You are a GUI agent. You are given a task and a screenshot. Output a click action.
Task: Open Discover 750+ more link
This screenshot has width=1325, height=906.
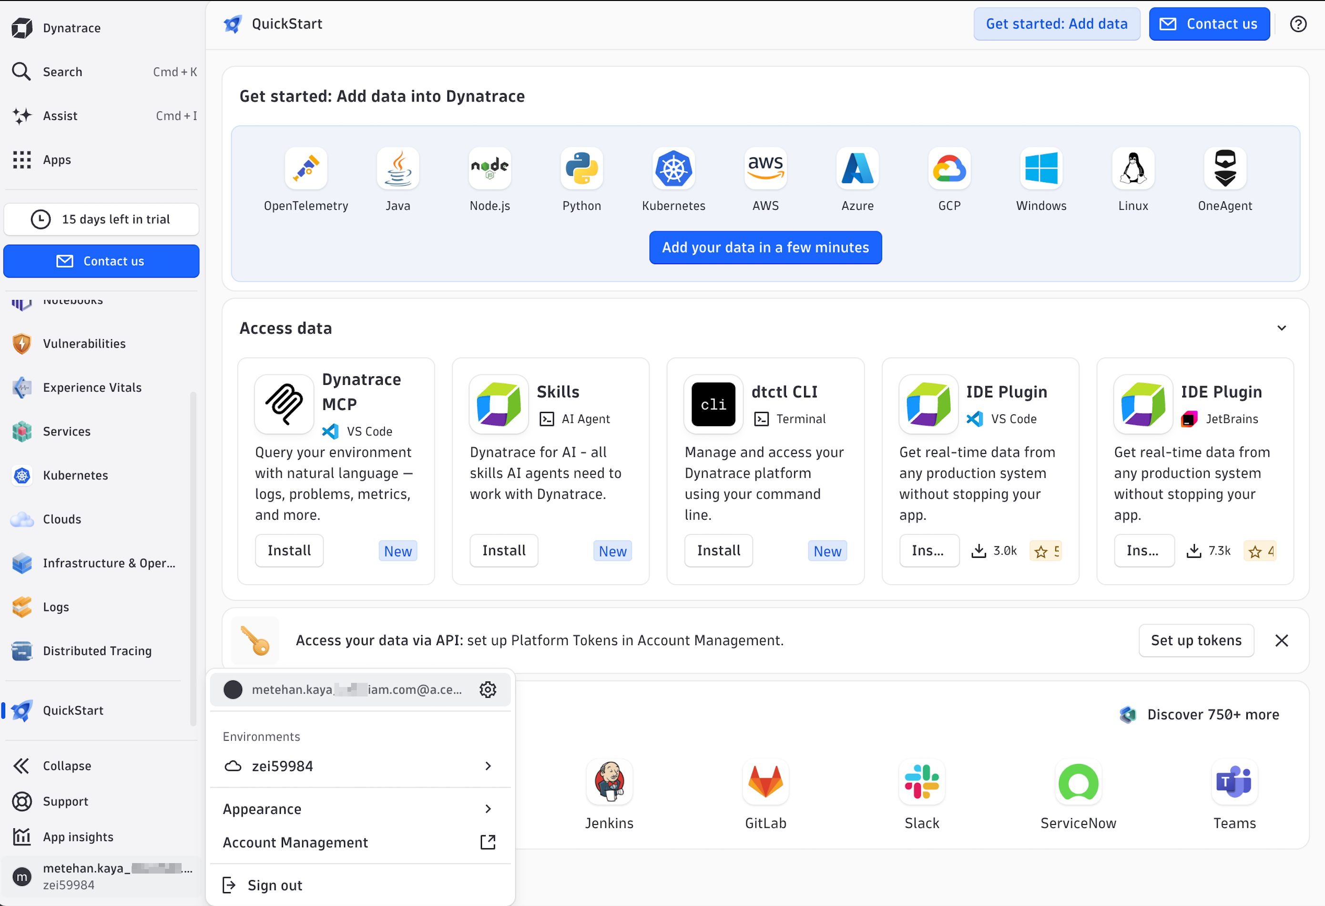coord(1199,714)
